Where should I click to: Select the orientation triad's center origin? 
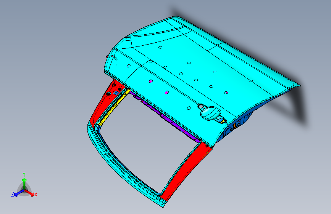[x=24, y=190]
